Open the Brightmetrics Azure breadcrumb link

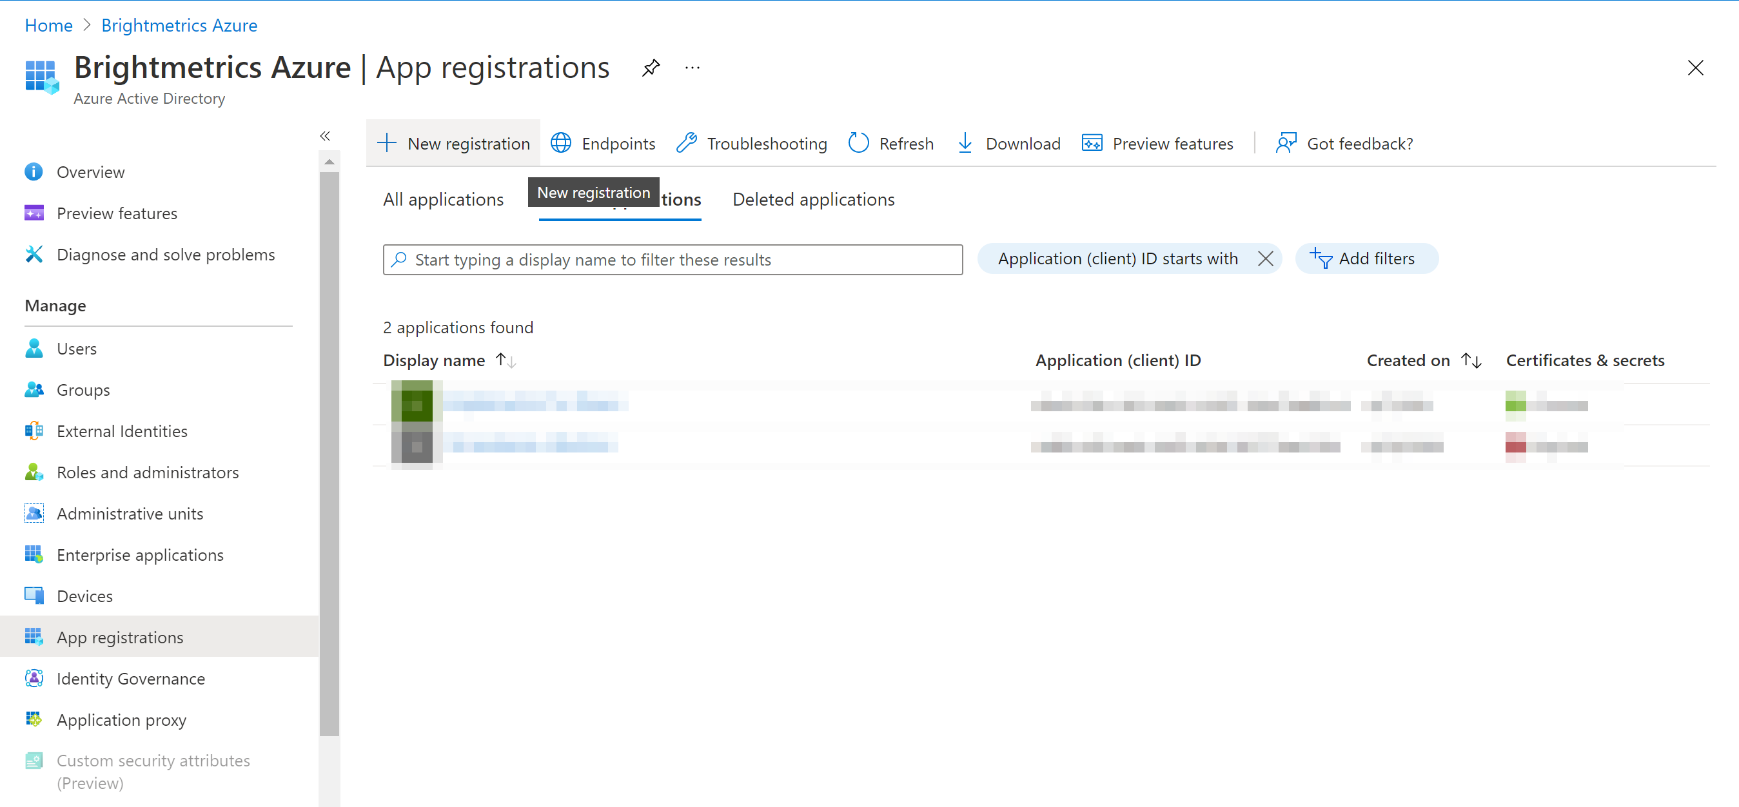[x=179, y=25]
